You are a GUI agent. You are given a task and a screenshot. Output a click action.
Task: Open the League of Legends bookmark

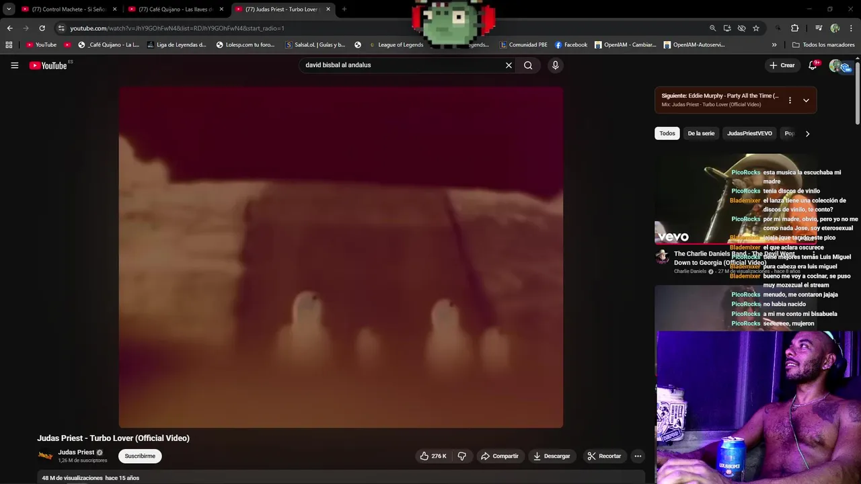click(396, 45)
